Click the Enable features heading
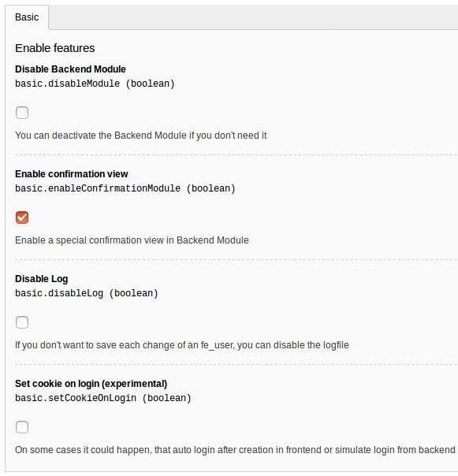The image size is (458, 476). 55,48
